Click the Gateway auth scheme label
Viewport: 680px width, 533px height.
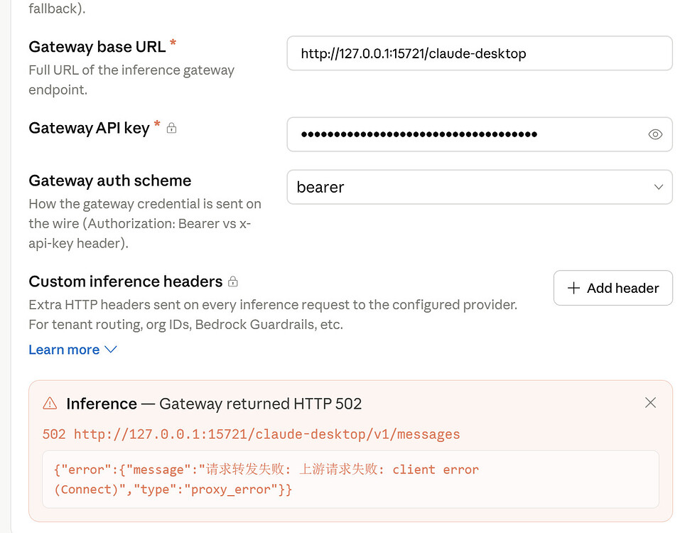click(109, 181)
